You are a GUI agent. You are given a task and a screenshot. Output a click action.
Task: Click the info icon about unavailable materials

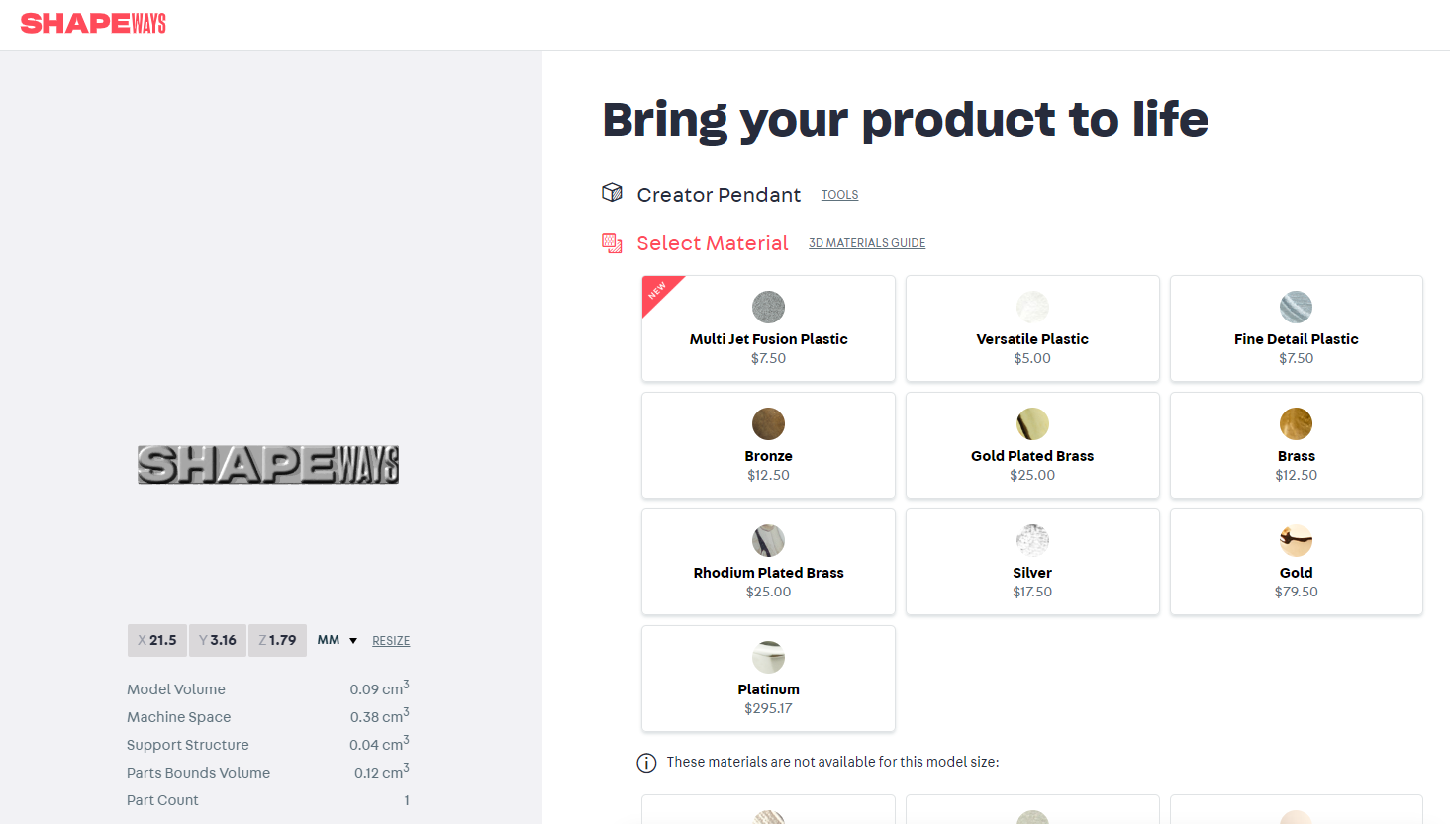point(646,763)
